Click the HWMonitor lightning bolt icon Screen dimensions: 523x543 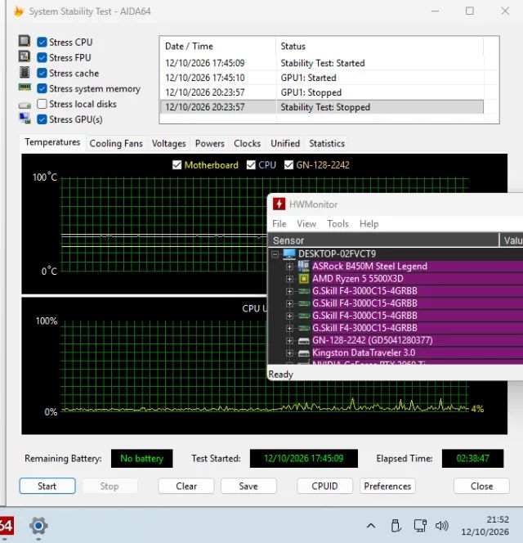coord(279,204)
